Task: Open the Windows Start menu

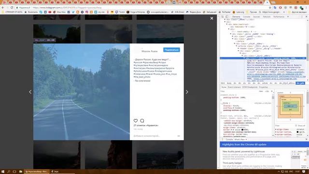Action: pyautogui.click(x=3, y=172)
